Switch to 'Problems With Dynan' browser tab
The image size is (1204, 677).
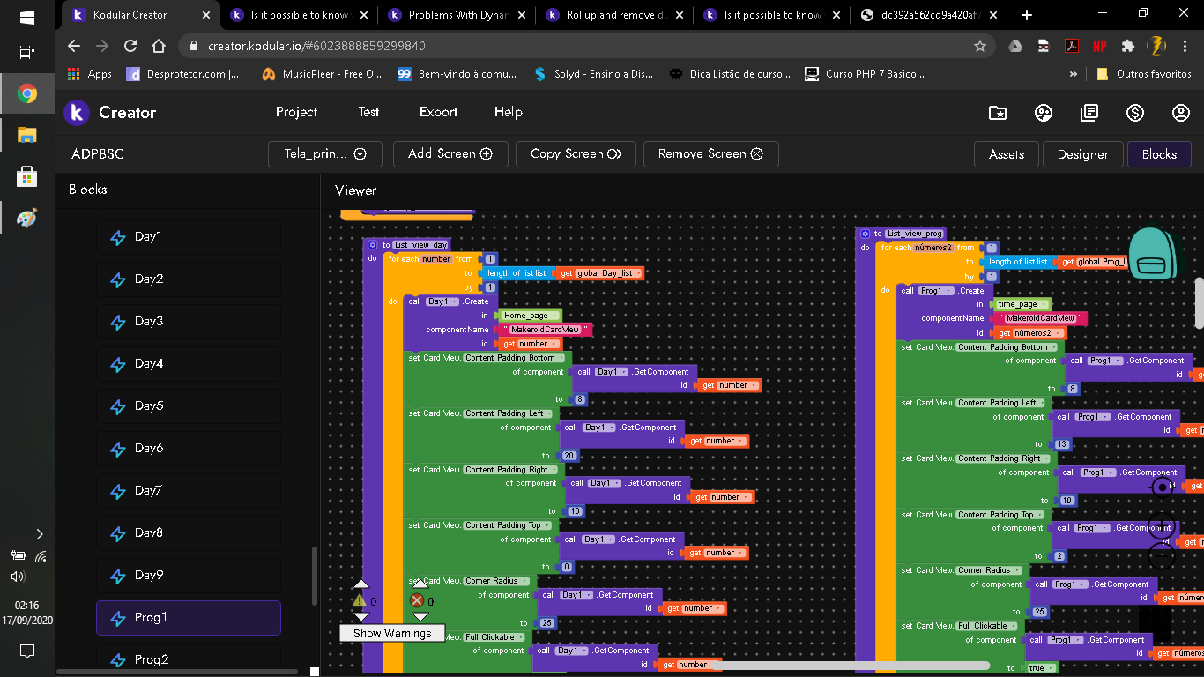point(456,15)
